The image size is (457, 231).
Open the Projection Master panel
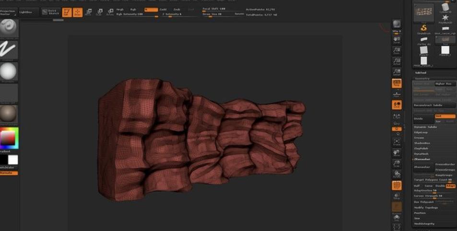tap(8, 12)
